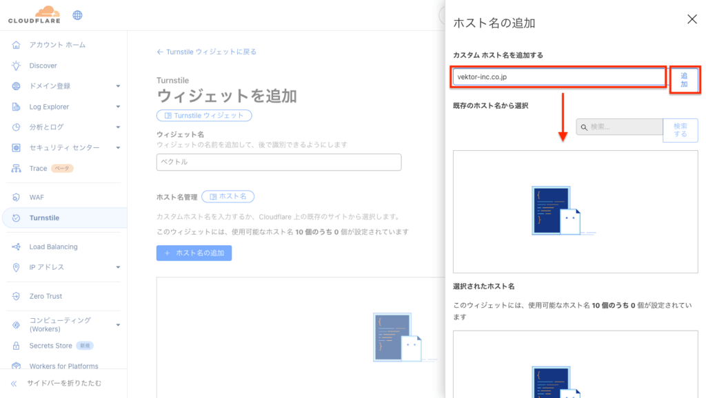
Task: Click the Zero Trust icon
Action: pyautogui.click(x=17, y=296)
